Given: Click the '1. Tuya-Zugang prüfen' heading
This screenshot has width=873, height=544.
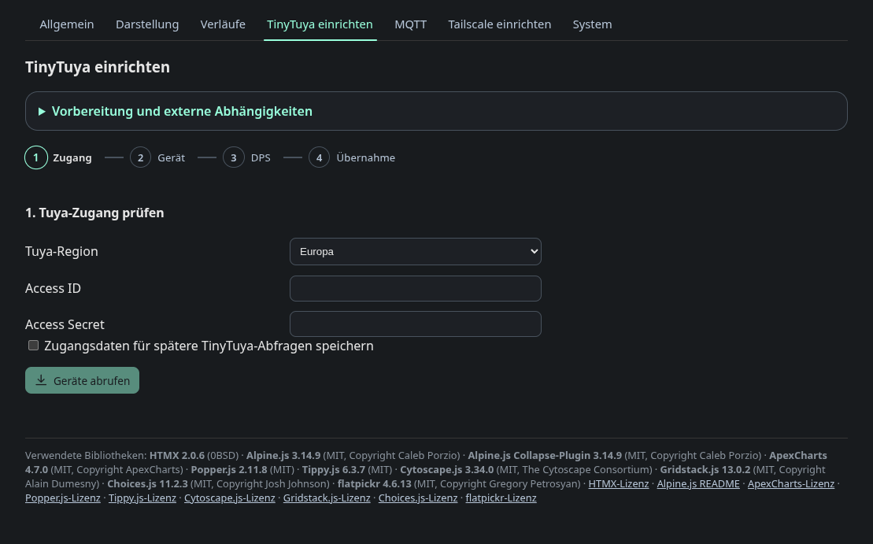Looking at the screenshot, I should 94,213.
